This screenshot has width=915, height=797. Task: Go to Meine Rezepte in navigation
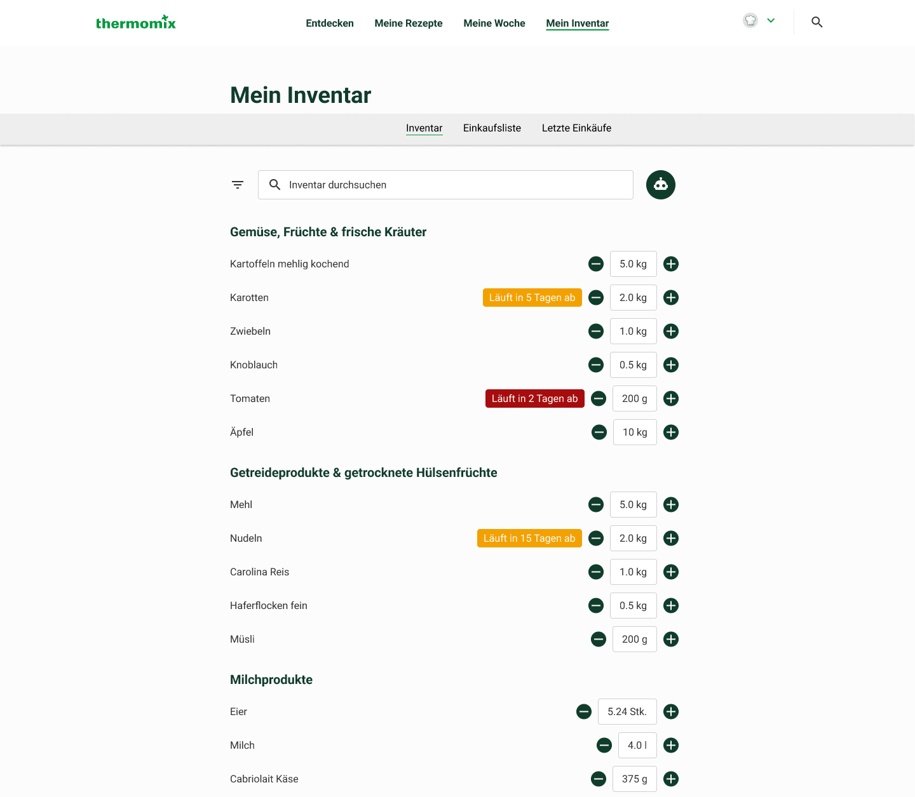pyautogui.click(x=409, y=23)
